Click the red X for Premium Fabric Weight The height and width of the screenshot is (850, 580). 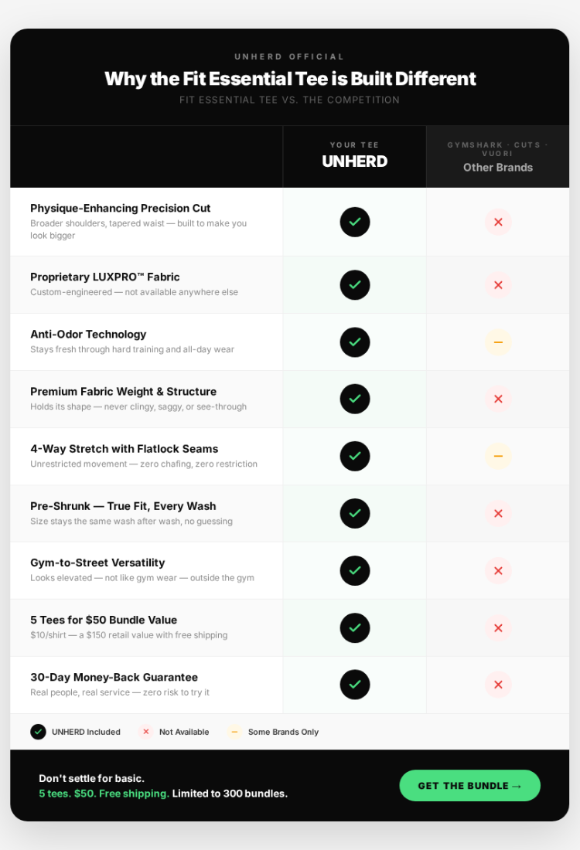coord(498,399)
